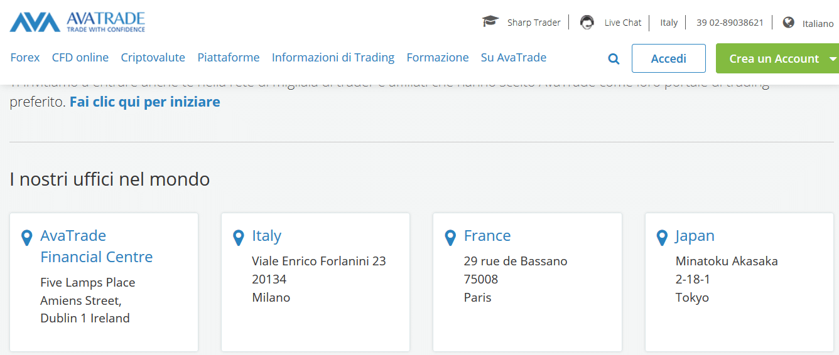Viewport: 839px width, 355px height.
Task: Click the Dublin 1 Ireland text
Action: pos(85,318)
